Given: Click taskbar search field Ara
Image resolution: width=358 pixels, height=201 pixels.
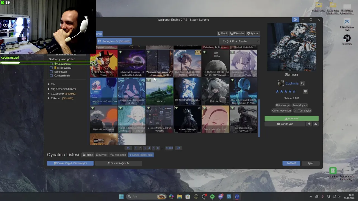Looking at the screenshot, I should click(146, 197).
